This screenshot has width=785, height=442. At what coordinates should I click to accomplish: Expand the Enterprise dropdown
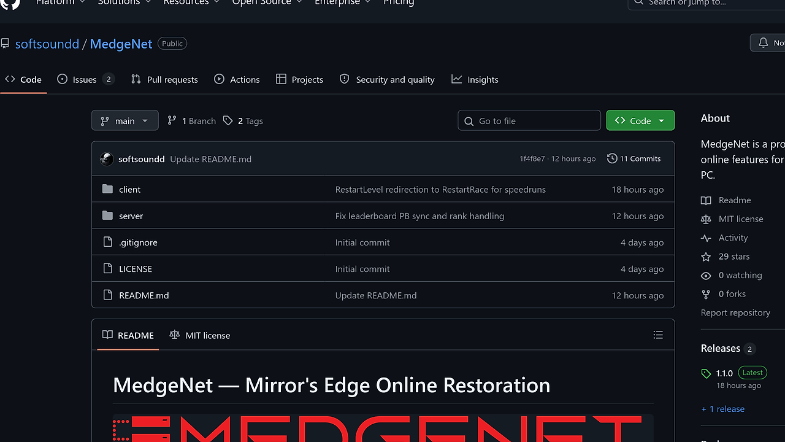click(x=343, y=2)
